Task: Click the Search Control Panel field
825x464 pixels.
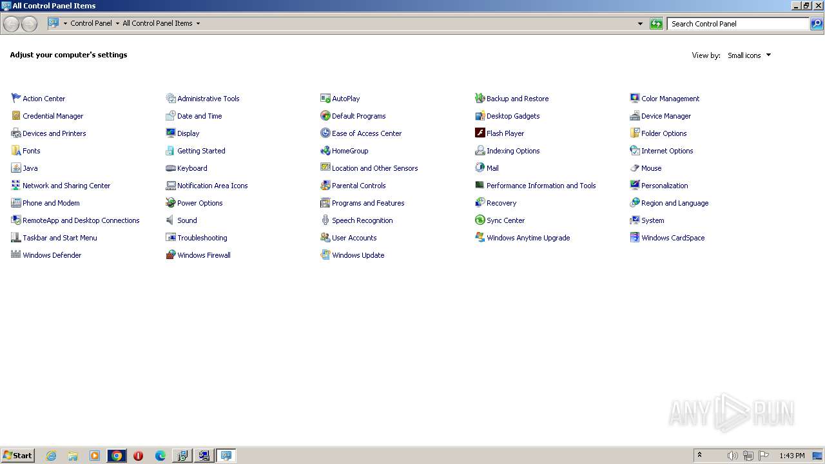Action: [x=738, y=24]
